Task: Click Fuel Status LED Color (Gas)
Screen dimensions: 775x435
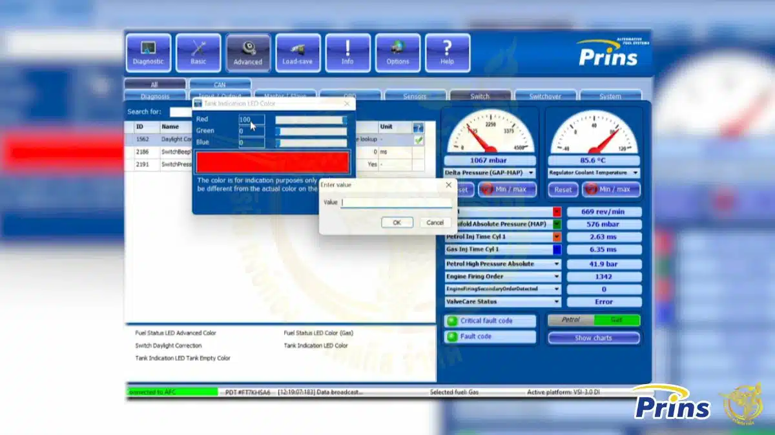Action: 318,333
